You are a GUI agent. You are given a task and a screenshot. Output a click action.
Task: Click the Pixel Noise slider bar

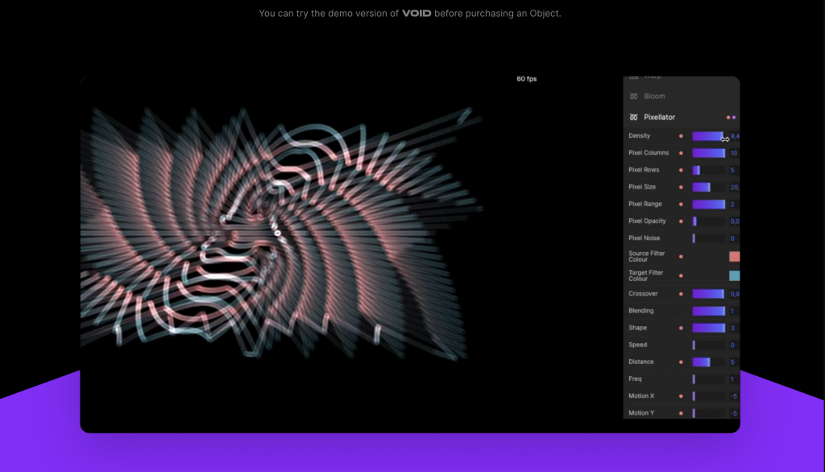tap(708, 238)
